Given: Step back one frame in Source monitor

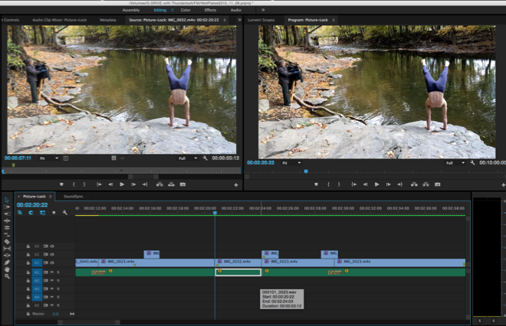Looking at the screenshot, I should [x=110, y=184].
